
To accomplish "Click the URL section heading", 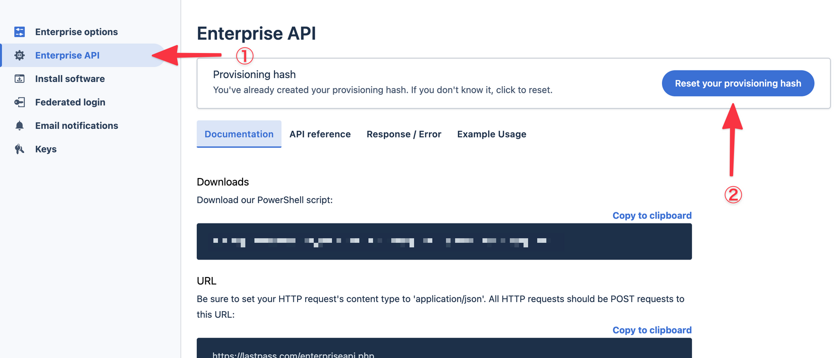I will coord(207,281).
